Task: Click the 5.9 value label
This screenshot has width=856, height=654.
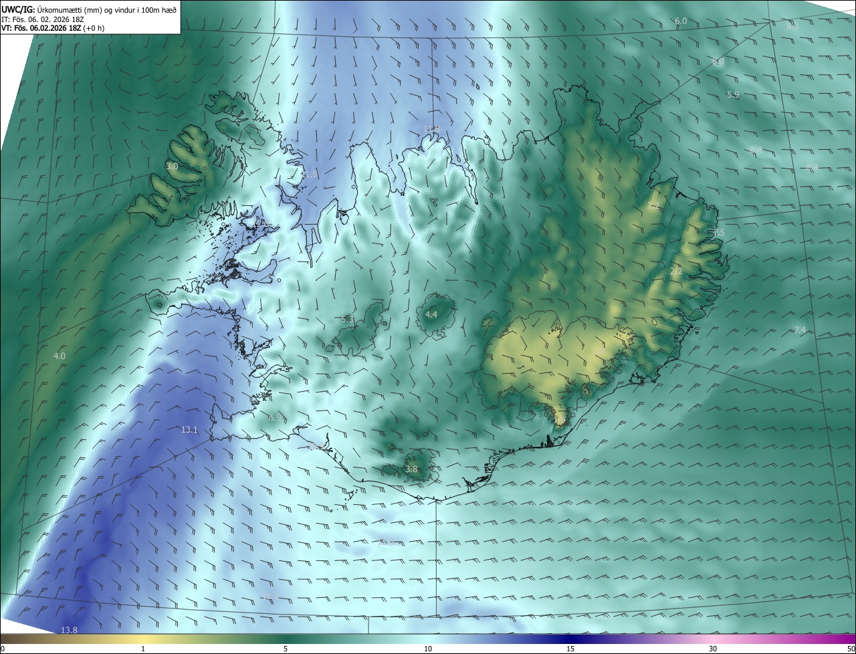Action: coord(733,95)
